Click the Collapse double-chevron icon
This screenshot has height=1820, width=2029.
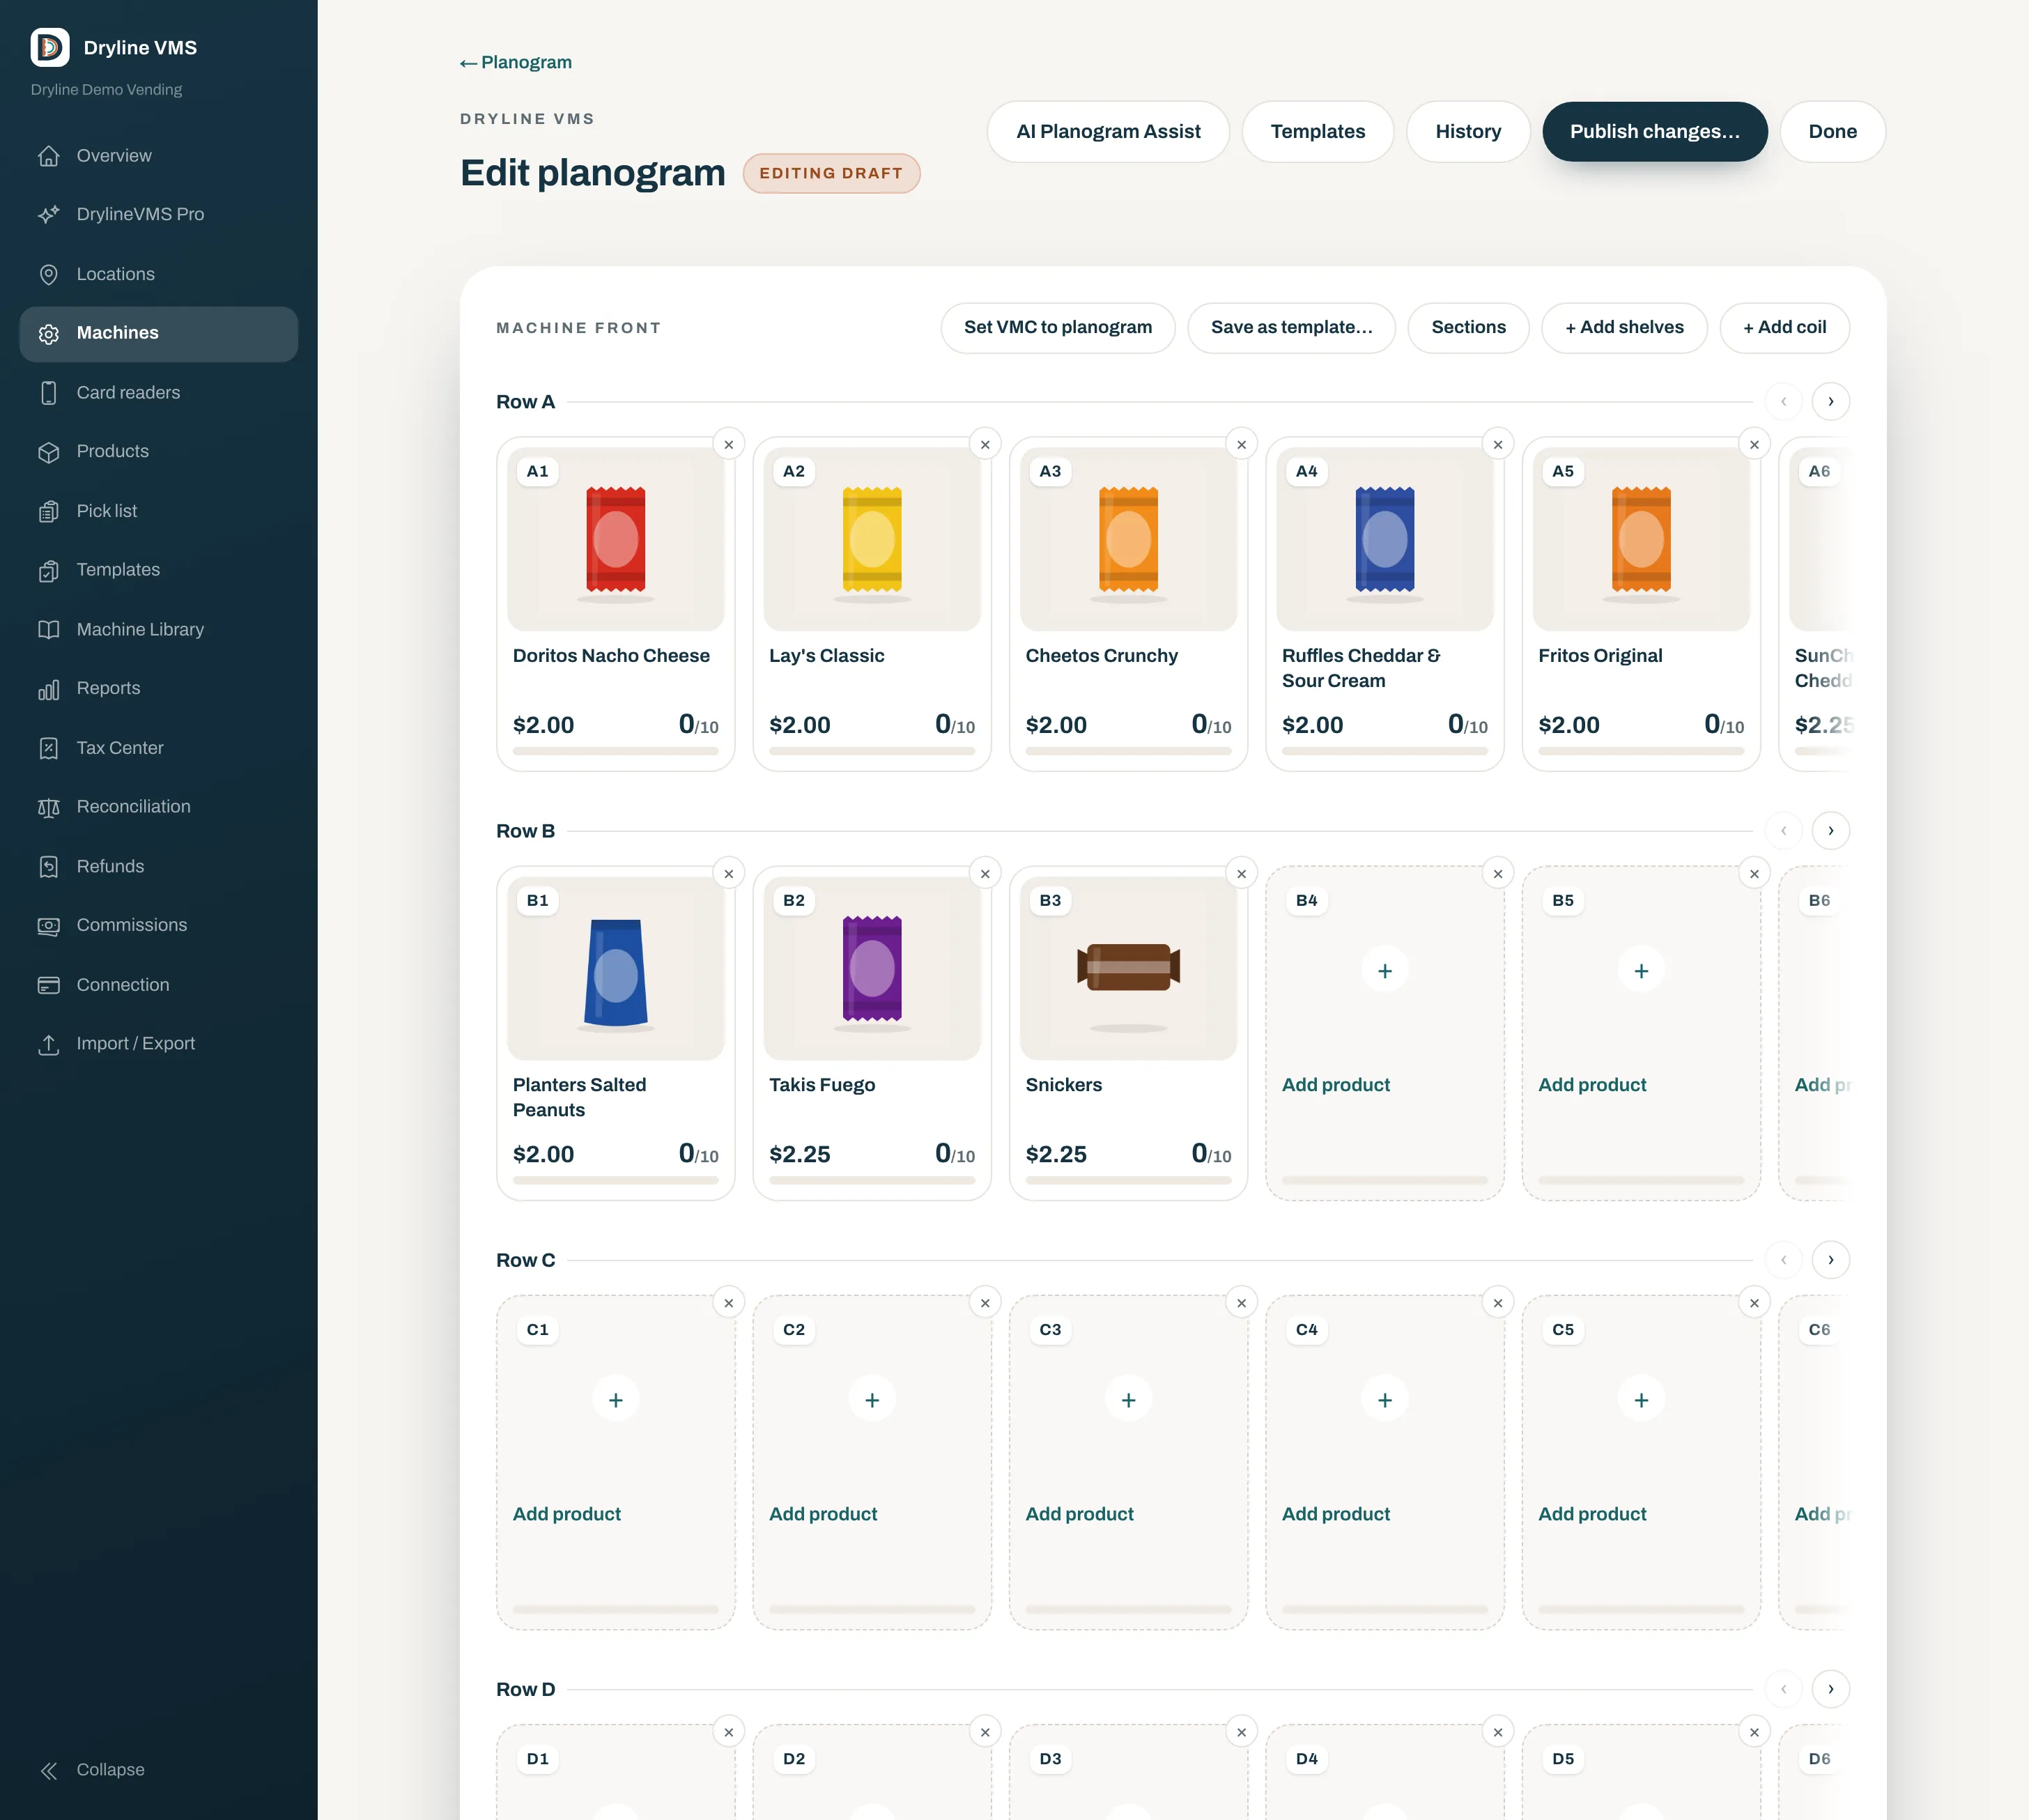coord(48,1770)
